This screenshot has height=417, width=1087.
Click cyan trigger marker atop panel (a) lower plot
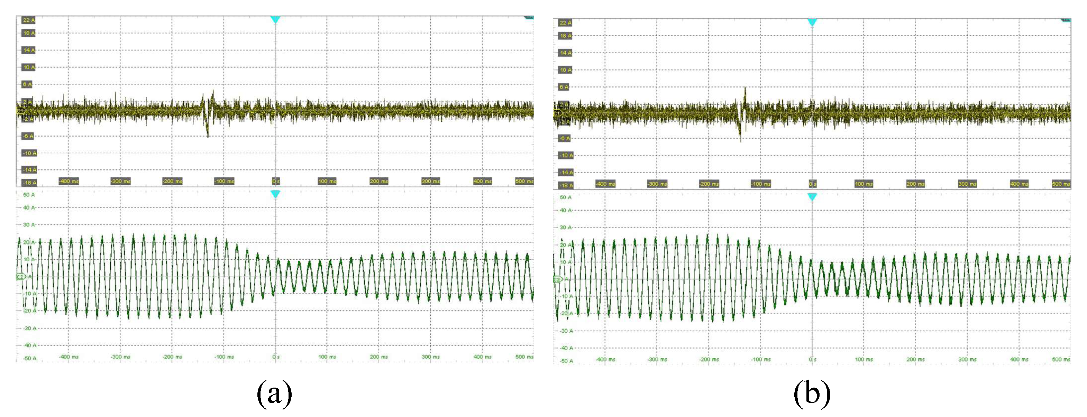point(275,194)
